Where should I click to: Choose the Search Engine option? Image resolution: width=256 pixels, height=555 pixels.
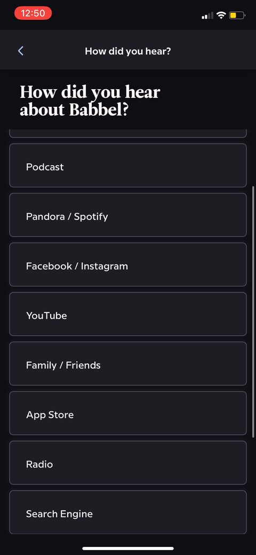coord(127,512)
